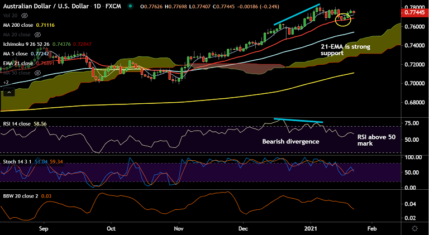The height and width of the screenshot is (235, 429).
Task: Click the MA 200 value 0.71116
Action: point(45,25)
